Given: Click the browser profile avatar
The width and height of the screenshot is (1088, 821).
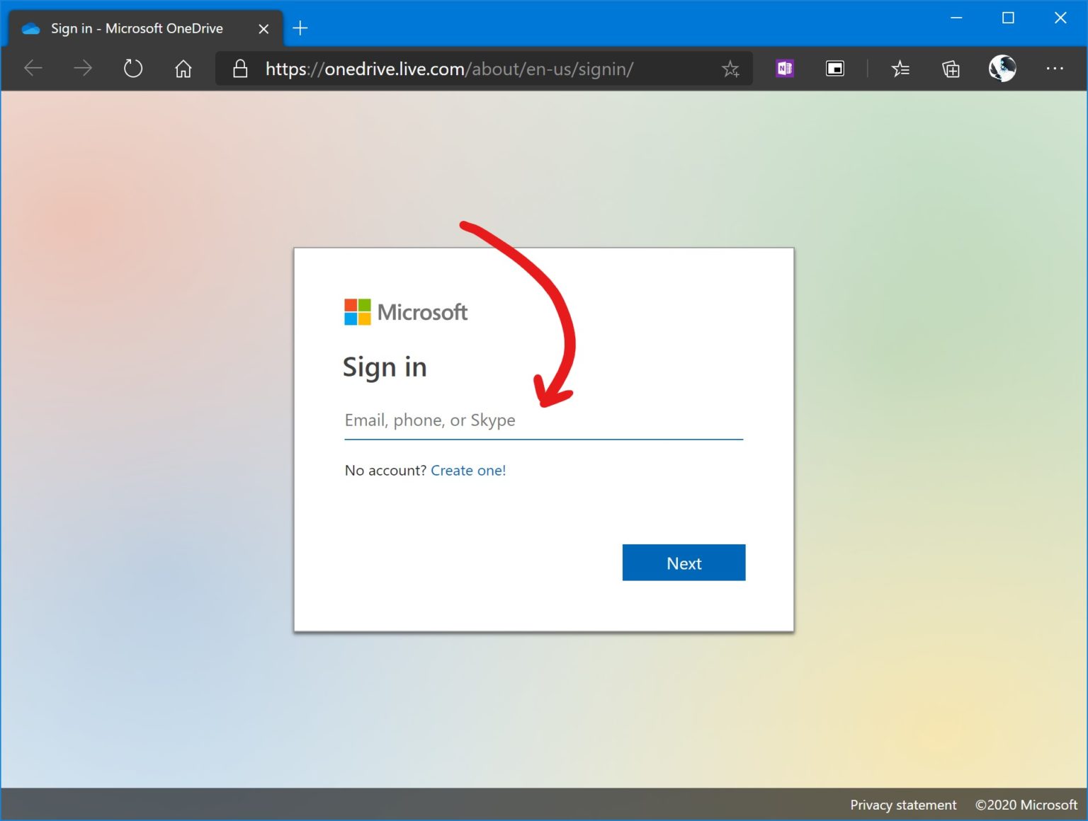Looking at the screenshot, I should (1002, 69).
